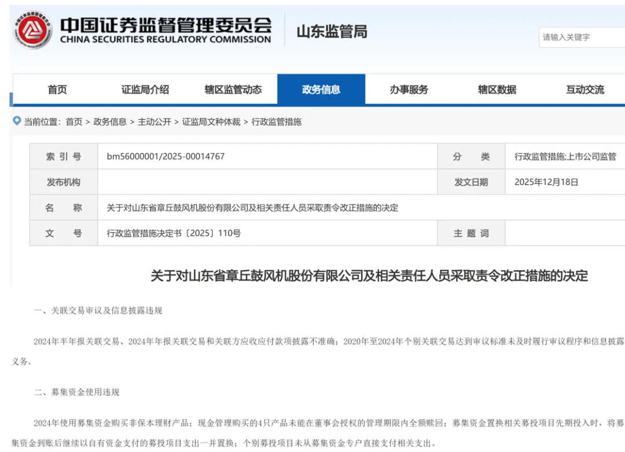
Task: Click the 请输入关键字 search input field
Action: (582, 37)
